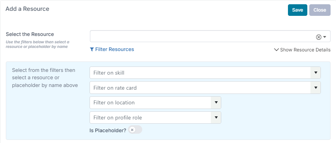Click the Add a Resource heading
The image size is (336, 143).
tap(28, 9)
